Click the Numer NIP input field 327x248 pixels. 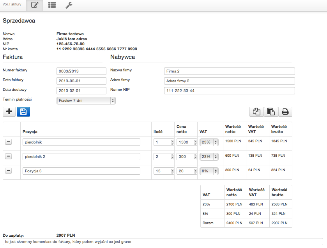230,91
